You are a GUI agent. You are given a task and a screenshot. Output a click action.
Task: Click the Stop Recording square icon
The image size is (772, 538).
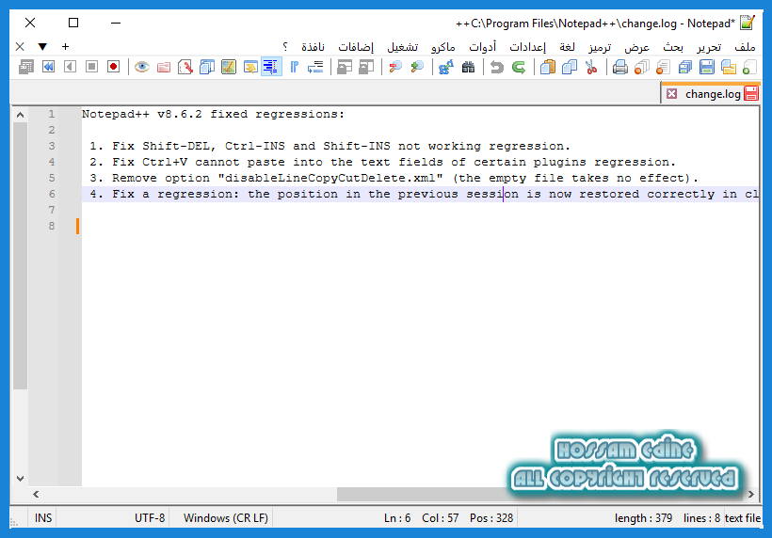point(91,67)
